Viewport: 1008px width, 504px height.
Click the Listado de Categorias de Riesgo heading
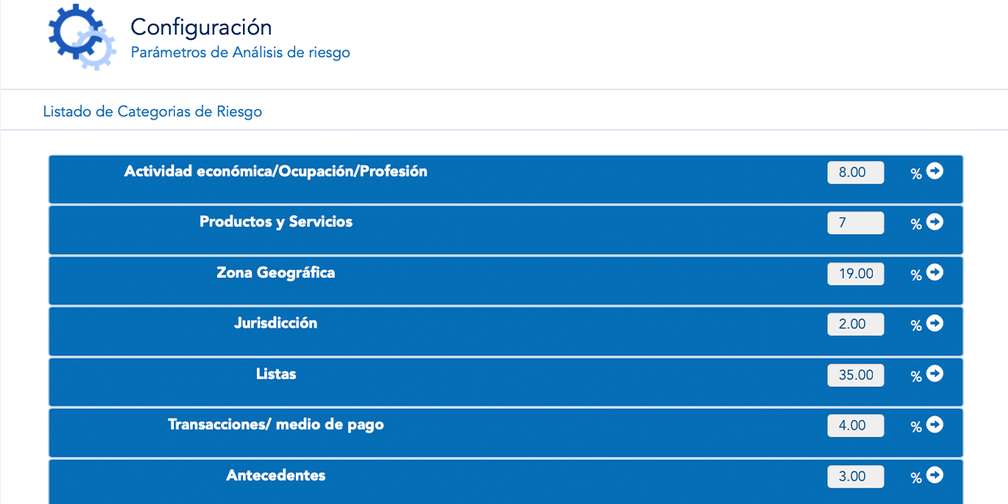tap(152, 111)
